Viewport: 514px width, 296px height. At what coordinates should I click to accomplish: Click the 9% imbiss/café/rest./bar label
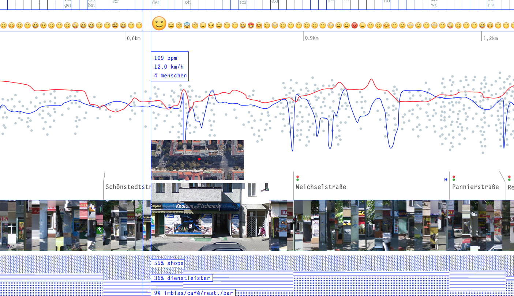pos(193,293)
